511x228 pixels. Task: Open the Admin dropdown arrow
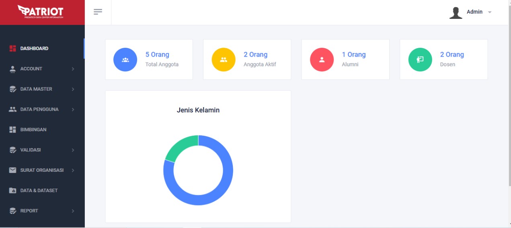[490, 12]
